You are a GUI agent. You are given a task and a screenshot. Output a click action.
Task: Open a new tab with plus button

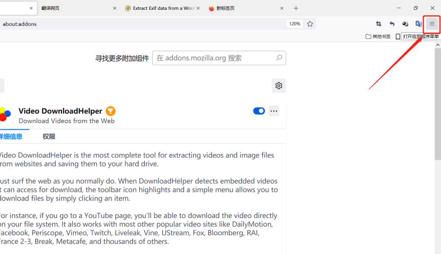click(x=296, y=8)
